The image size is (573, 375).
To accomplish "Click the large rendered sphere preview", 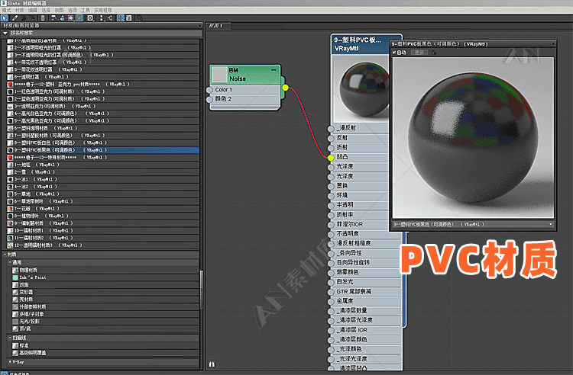I will coord(473,138).
